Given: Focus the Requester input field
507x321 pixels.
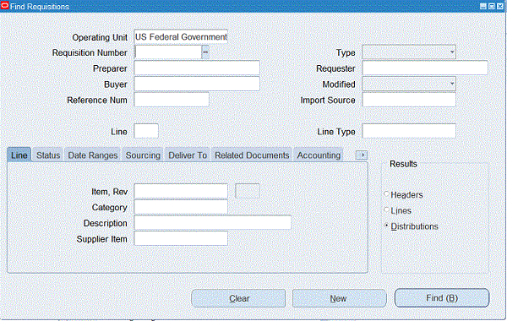Looking at the screenshot, I should pos(425,68).
